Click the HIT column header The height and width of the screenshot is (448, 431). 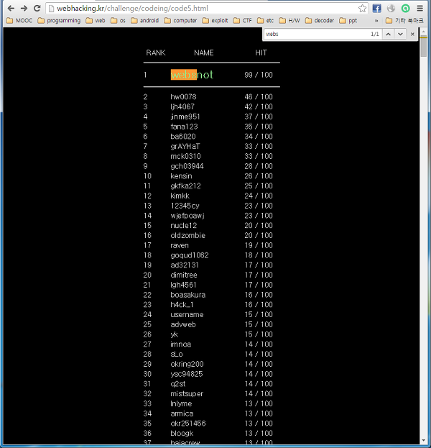click(261, 52)
